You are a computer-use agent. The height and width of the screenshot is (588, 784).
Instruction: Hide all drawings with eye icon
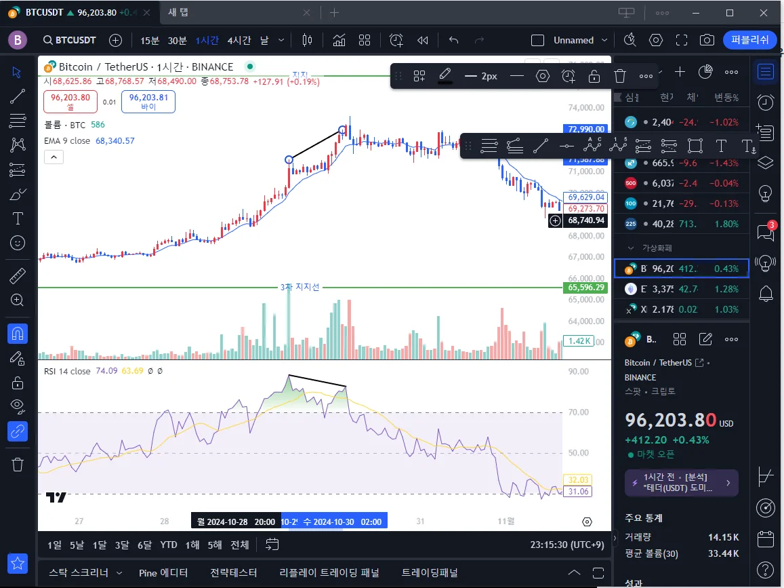point(17,406)
